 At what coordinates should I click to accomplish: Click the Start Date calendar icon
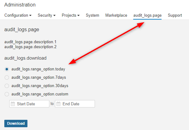coord(13,104)
